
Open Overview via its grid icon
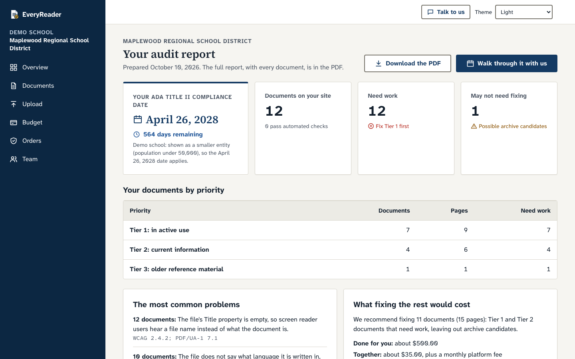pyautogui.click(x=14, y=67)
